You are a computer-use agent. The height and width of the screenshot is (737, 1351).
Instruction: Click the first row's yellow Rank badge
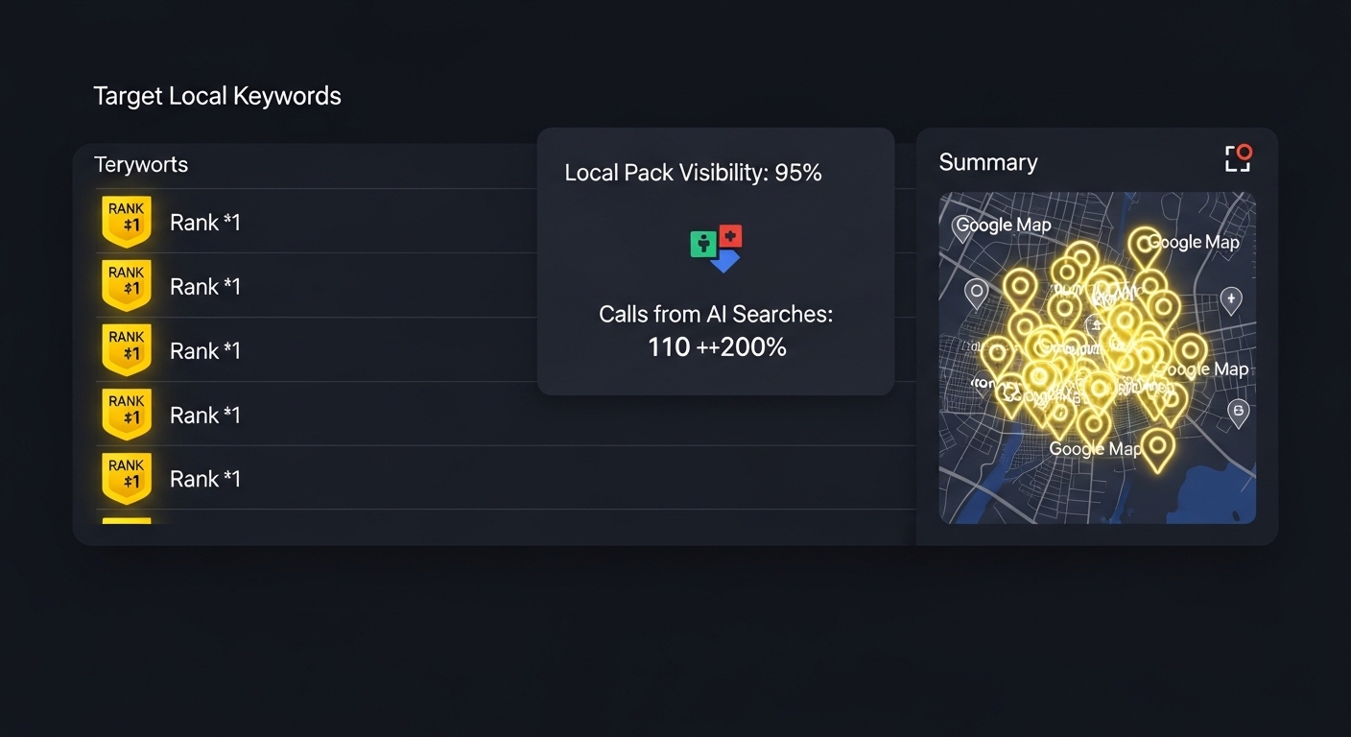(x=127, y=222)
